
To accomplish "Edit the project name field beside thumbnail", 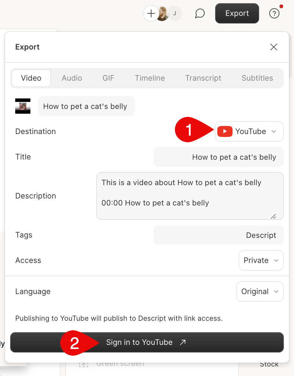I will click(86, 106).
